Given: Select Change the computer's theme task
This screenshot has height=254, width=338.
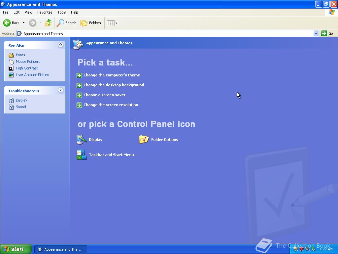Looking at the screenshot, I should click(112, 75).
